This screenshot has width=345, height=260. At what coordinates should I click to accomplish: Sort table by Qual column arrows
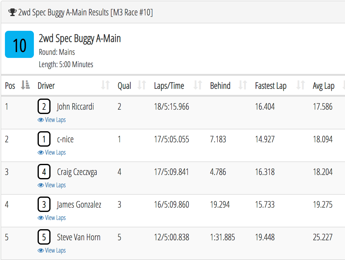[142, 85]
